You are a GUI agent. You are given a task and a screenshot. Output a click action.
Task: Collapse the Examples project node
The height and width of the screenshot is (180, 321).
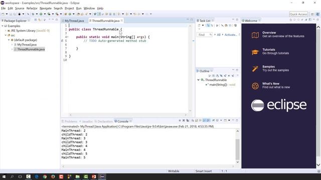click(3, 26)
